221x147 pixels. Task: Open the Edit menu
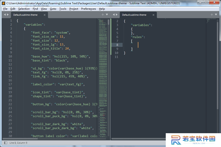pyautogui.click(x=13, y=9)
